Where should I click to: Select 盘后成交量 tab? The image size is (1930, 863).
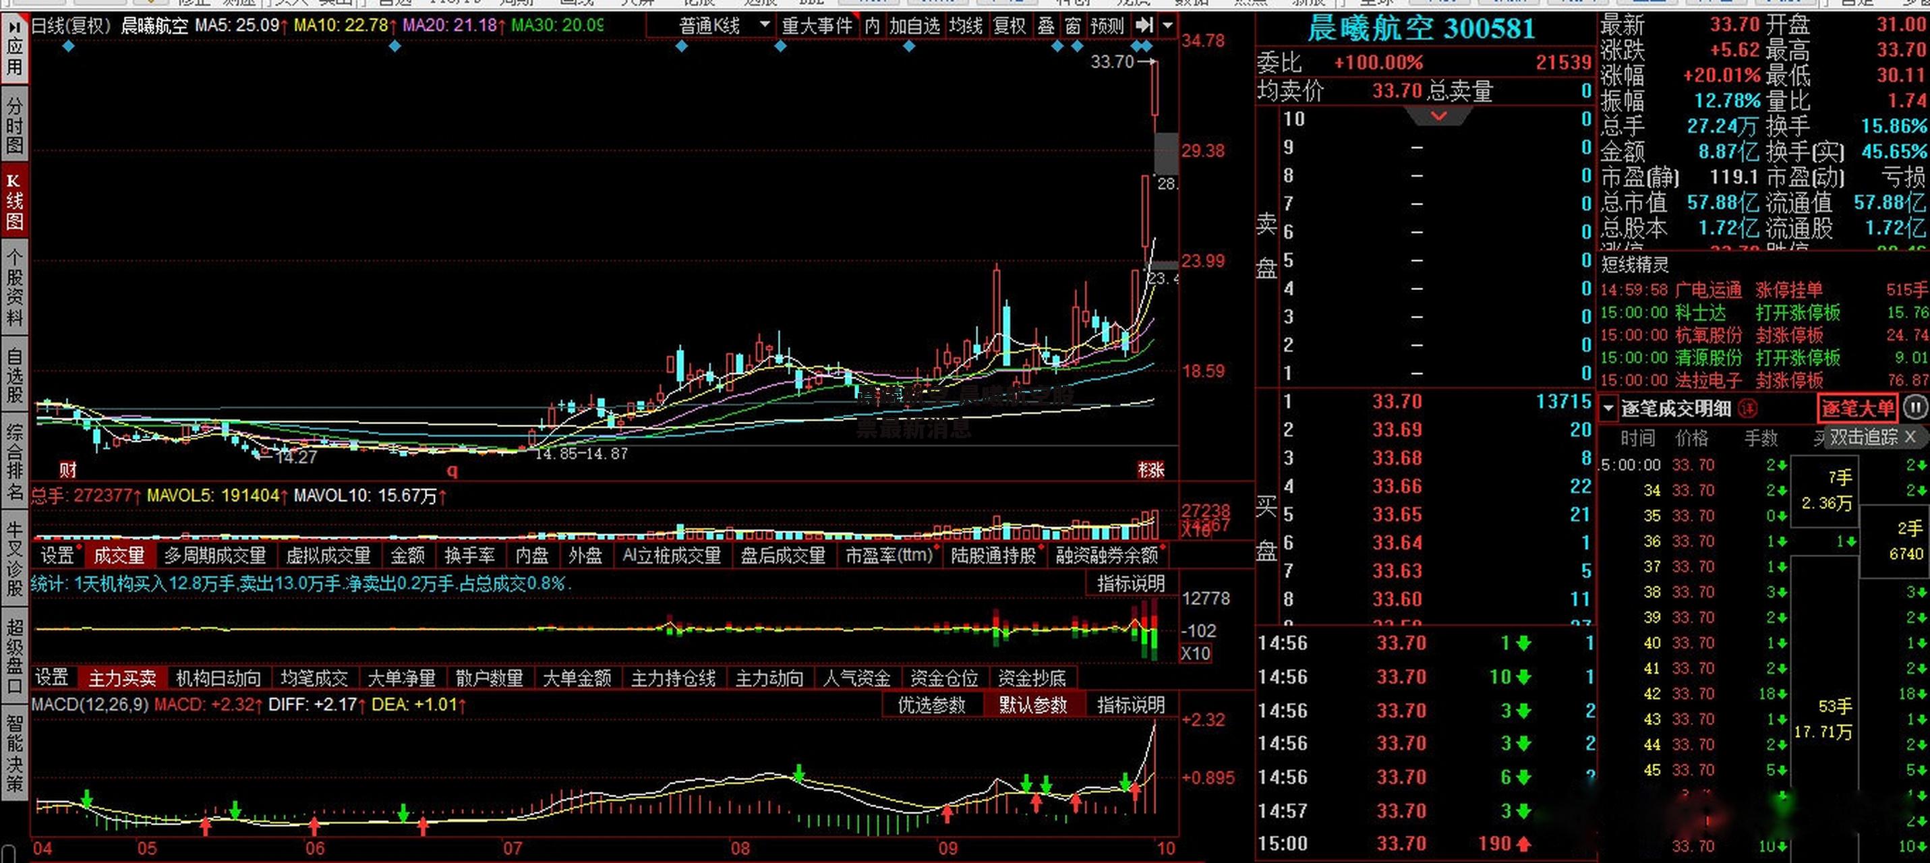(x=783, y=555)
